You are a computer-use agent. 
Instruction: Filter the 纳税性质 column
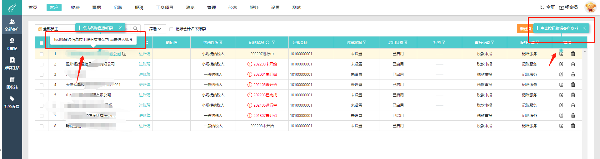221,42
